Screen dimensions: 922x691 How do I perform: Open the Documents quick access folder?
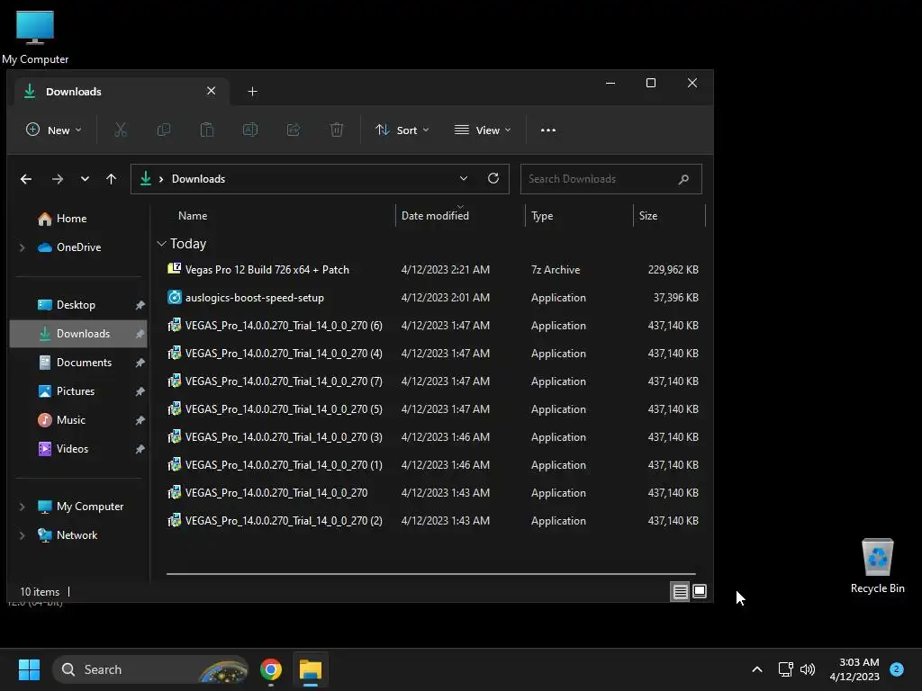point(84,363)
